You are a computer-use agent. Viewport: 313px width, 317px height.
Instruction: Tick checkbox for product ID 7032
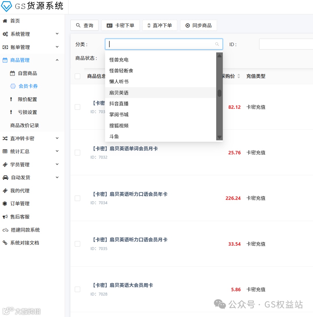tap(77, 153)
